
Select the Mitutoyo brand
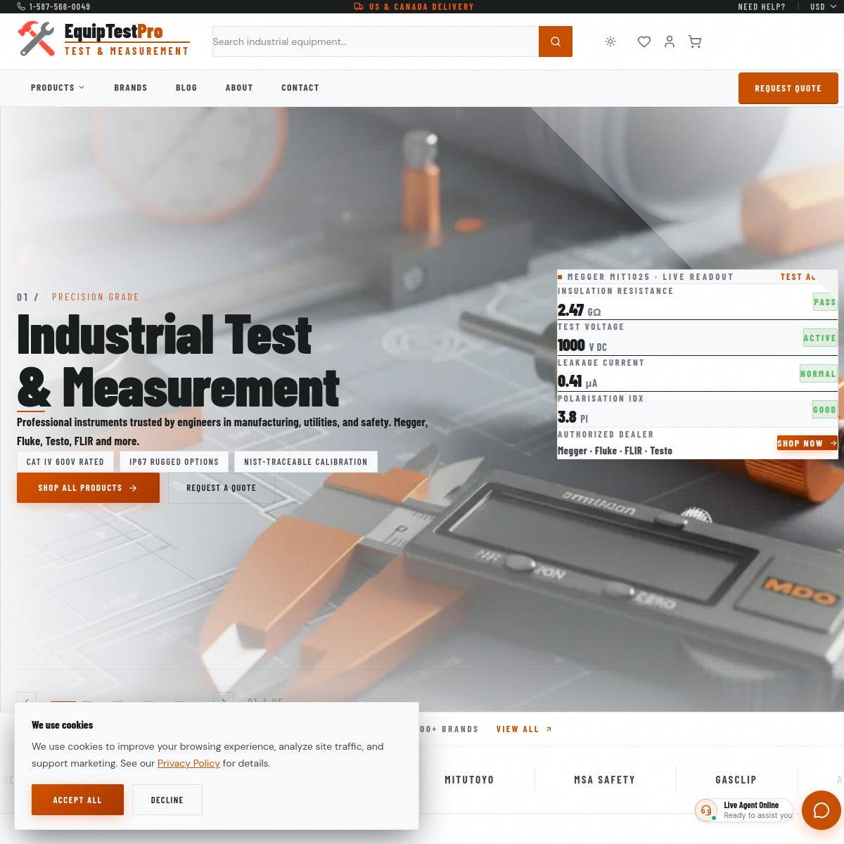pyautogui.click(x=469, y=780)
